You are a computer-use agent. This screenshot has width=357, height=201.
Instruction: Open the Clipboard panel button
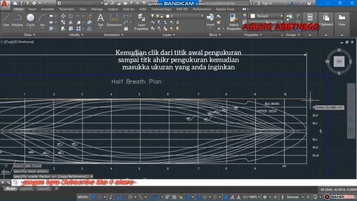326,20
